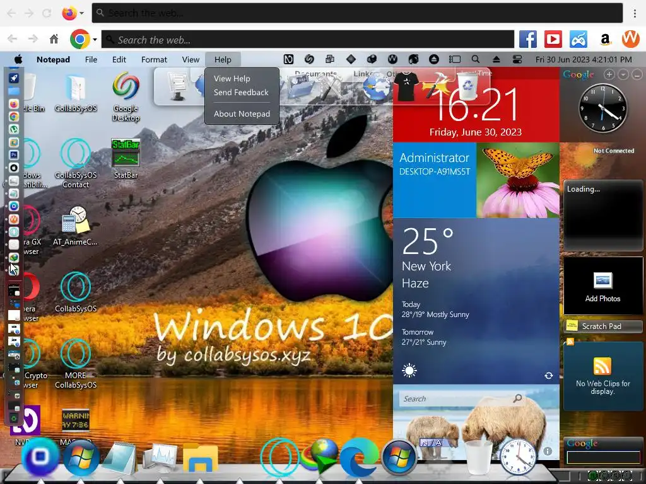
Task: Focus the second Search the web field
Action: (307, 40)
